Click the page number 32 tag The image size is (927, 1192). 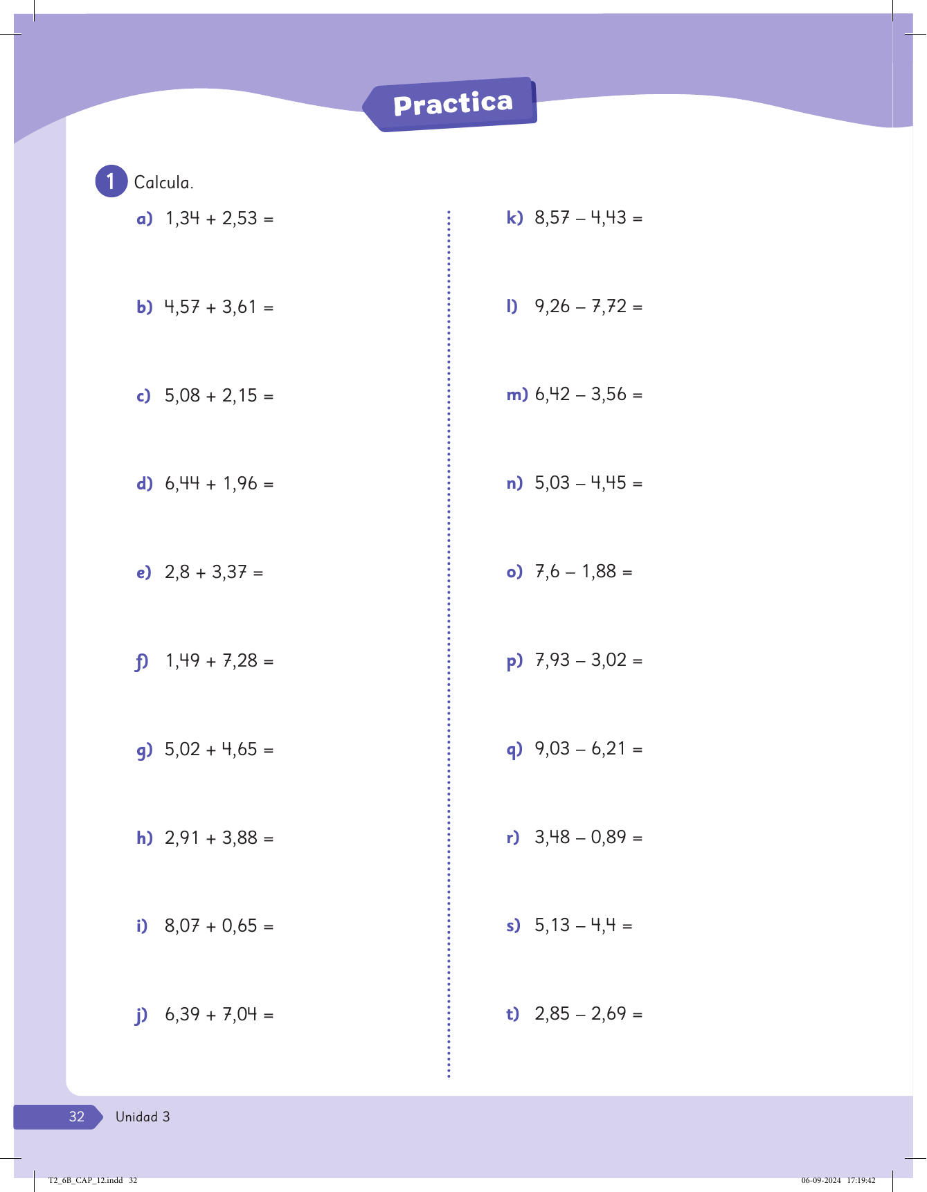[x=77, y=1116]
